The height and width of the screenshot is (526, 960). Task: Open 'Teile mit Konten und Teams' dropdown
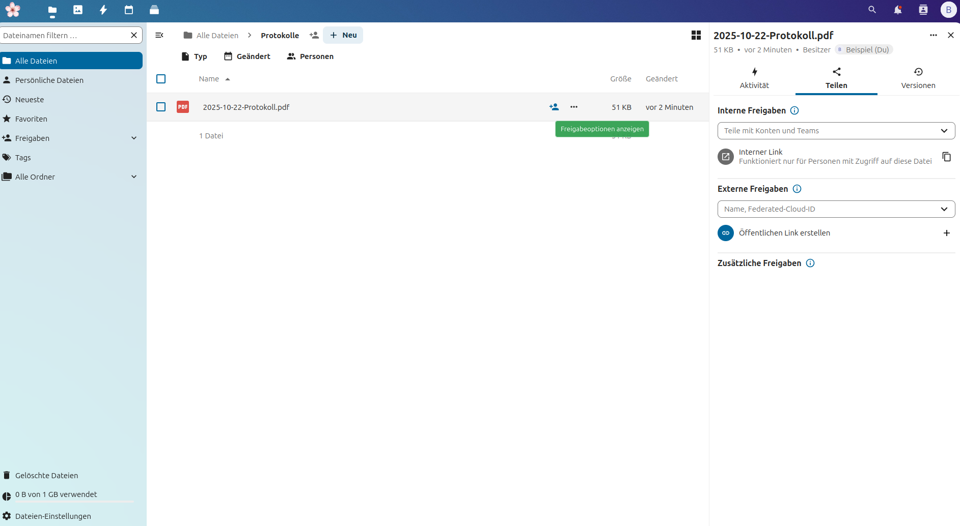[x=836, y=131]
